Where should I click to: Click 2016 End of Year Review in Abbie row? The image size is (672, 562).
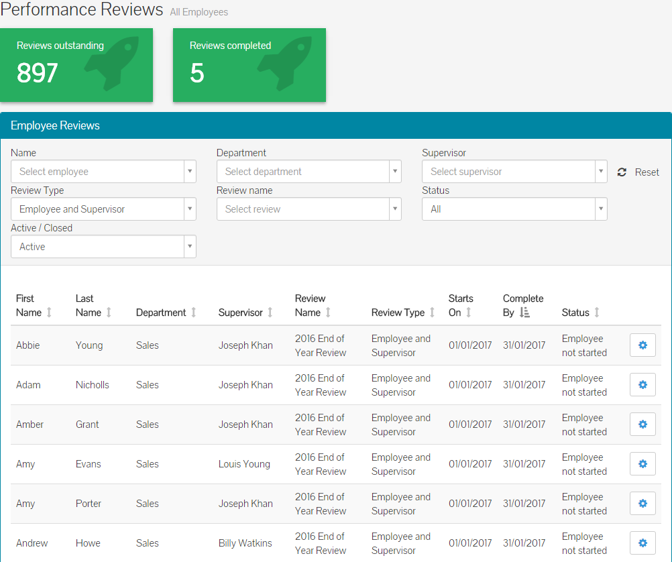(320, 345)
